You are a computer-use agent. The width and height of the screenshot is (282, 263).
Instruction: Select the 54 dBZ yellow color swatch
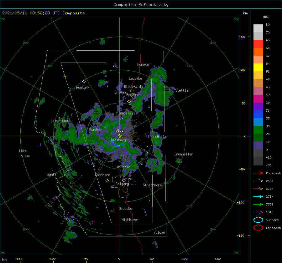[258, 67]
